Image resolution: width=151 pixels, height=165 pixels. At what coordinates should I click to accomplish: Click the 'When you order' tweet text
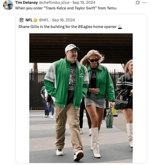[x=66, y=8]
